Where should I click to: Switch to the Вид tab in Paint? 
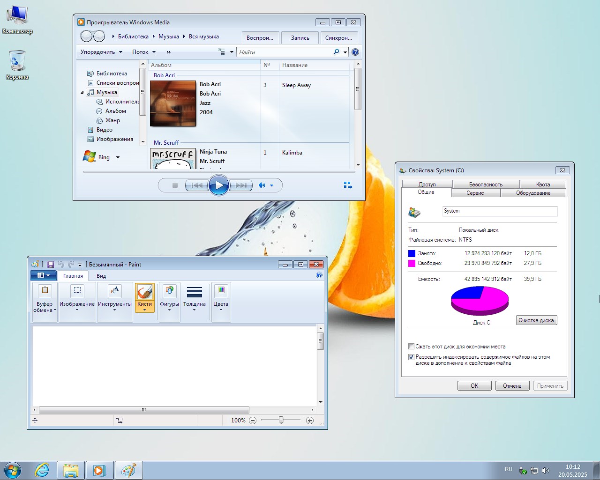click(101, 276)
